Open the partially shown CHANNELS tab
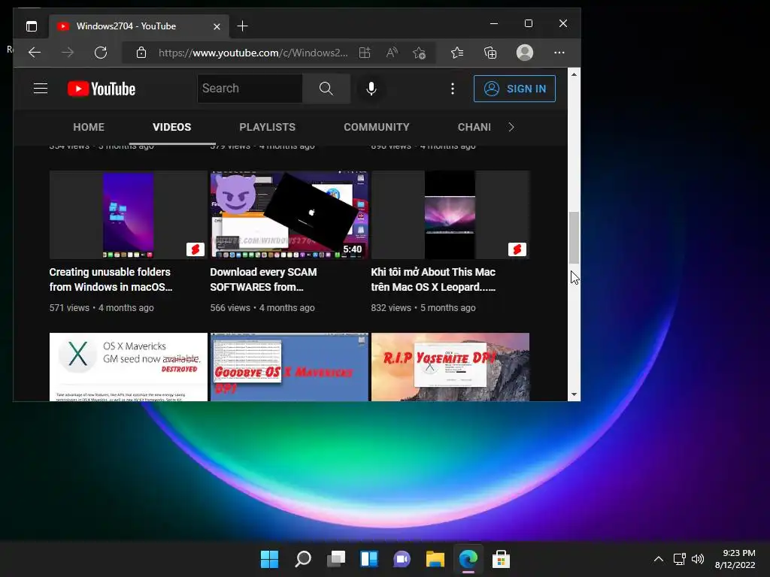Image resolution: width=770 pixels, height=577 pixels. point(474,127)
